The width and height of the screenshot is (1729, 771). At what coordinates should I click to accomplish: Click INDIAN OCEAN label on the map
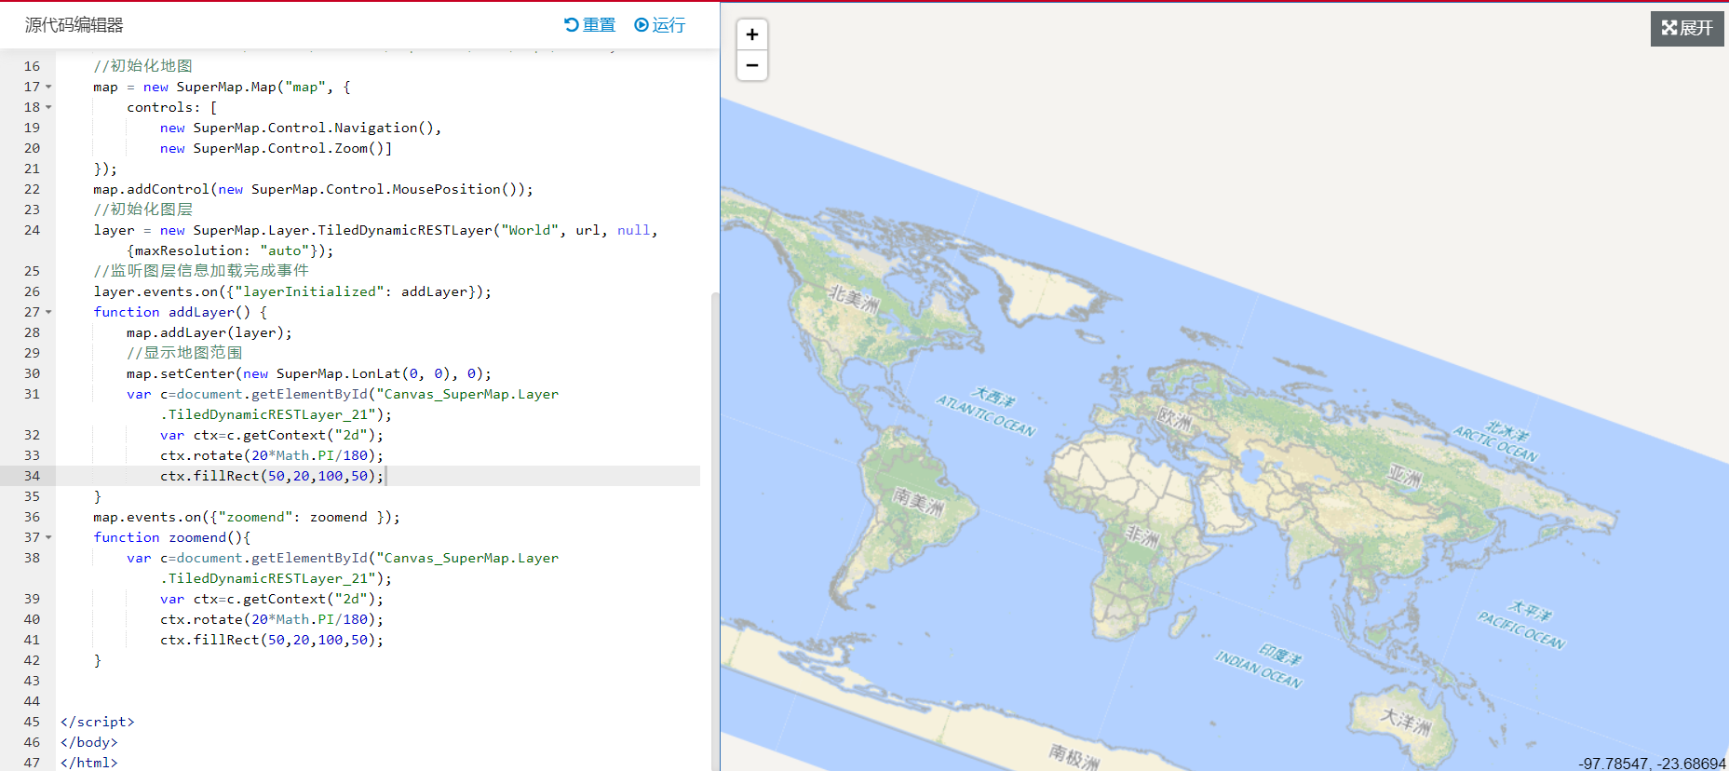[x=1259, y=670]
